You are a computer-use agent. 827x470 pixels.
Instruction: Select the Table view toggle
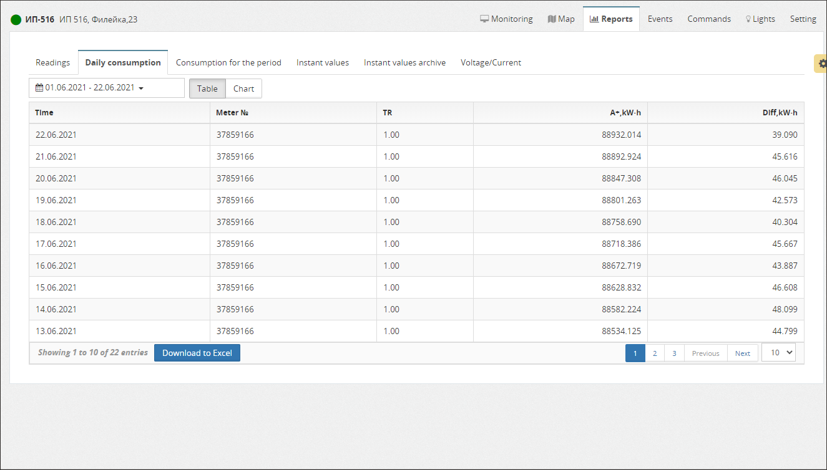[x=207, y=89]
